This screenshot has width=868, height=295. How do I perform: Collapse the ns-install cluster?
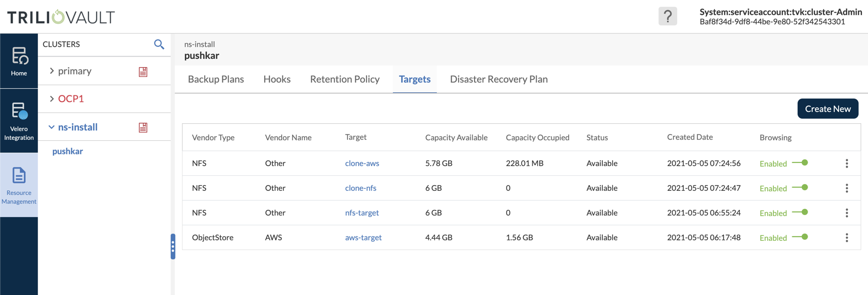tap(52, 127)
